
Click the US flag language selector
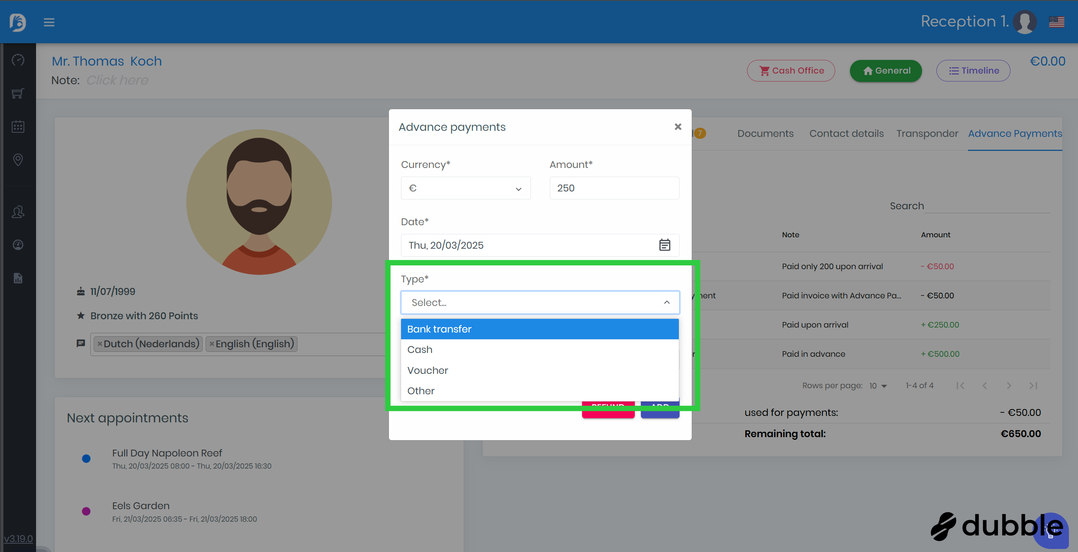coord(1056,22)
